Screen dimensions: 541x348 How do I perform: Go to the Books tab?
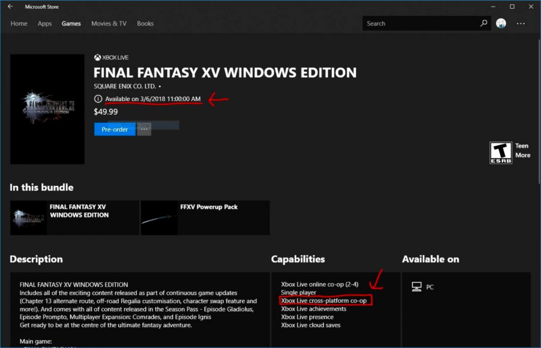145,24
